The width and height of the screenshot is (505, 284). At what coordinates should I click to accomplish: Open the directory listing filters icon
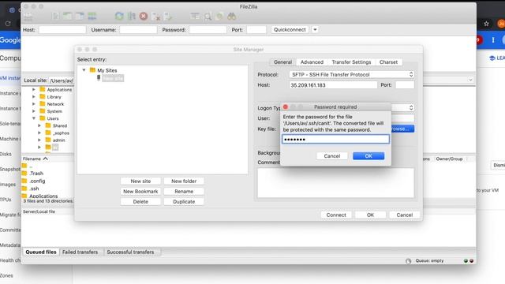tap(195, 16)
